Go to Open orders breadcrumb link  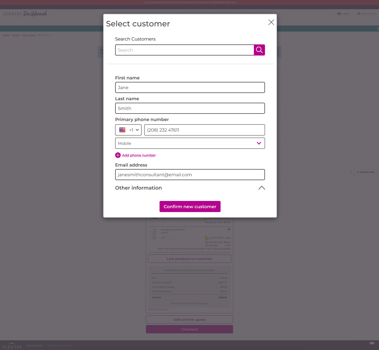(x=29, y=35)
